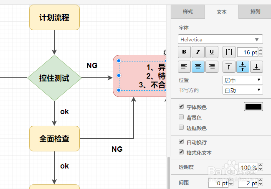The image size is (271, 189).
Task: Select the NG label below 全面检查 connector
Action: (x=117, y=149)
